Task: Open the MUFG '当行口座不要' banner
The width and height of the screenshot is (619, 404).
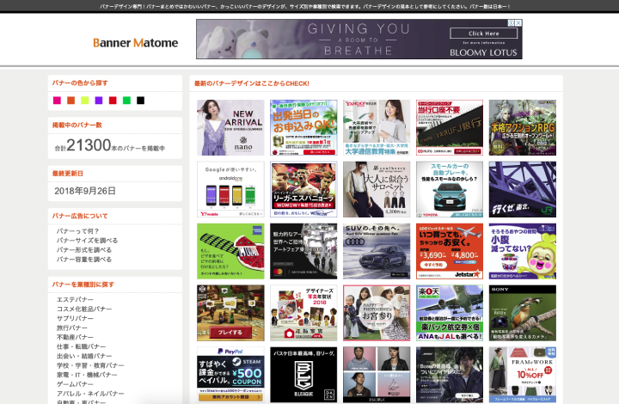Action: click(450, 127)
